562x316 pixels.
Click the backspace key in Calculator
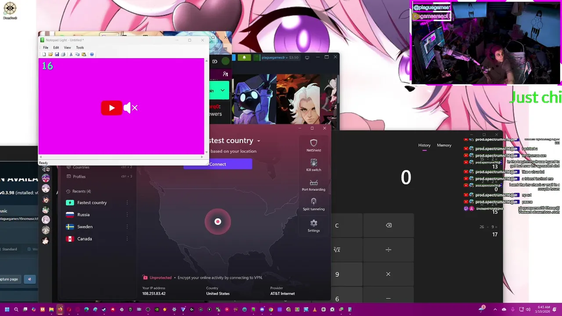389,226
